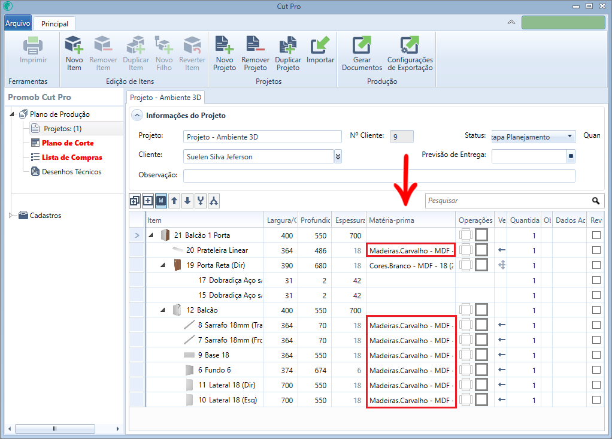Click the Observação text field
This screenshot has width=612, height=439.
coord(379,175)
